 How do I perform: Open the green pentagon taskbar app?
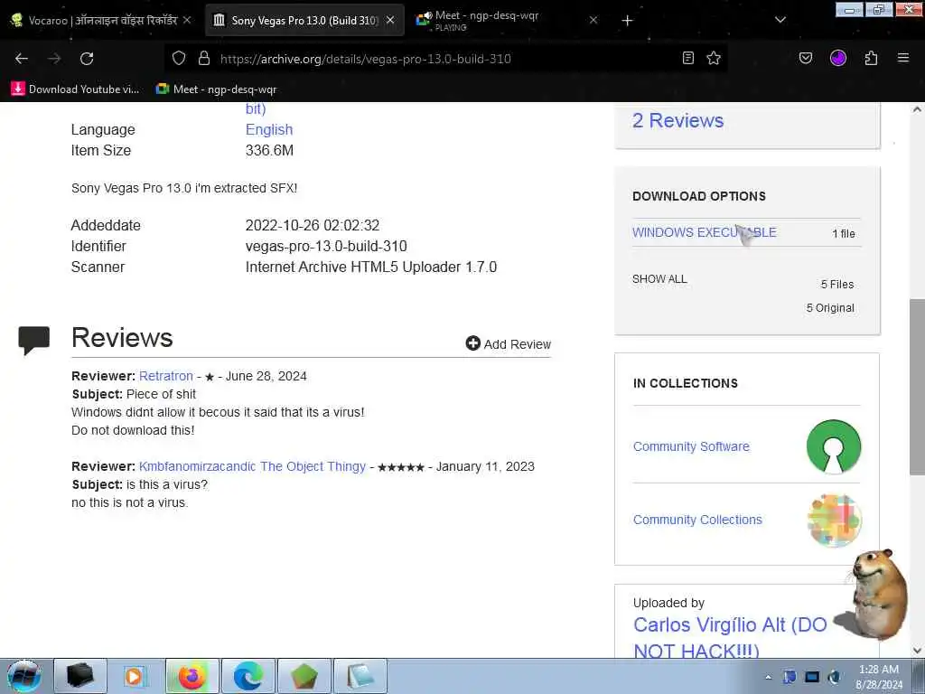[304, 676]
